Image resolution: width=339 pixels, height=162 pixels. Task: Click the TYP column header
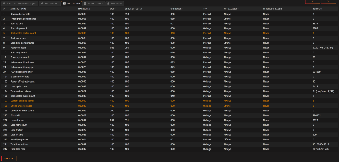205,9
